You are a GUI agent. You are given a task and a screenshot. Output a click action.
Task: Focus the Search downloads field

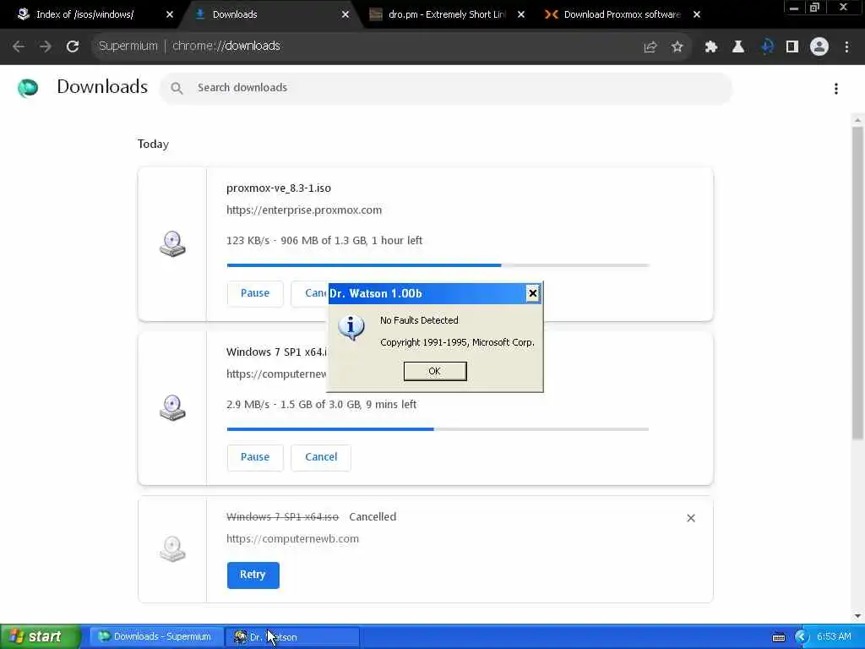(446, 88)
